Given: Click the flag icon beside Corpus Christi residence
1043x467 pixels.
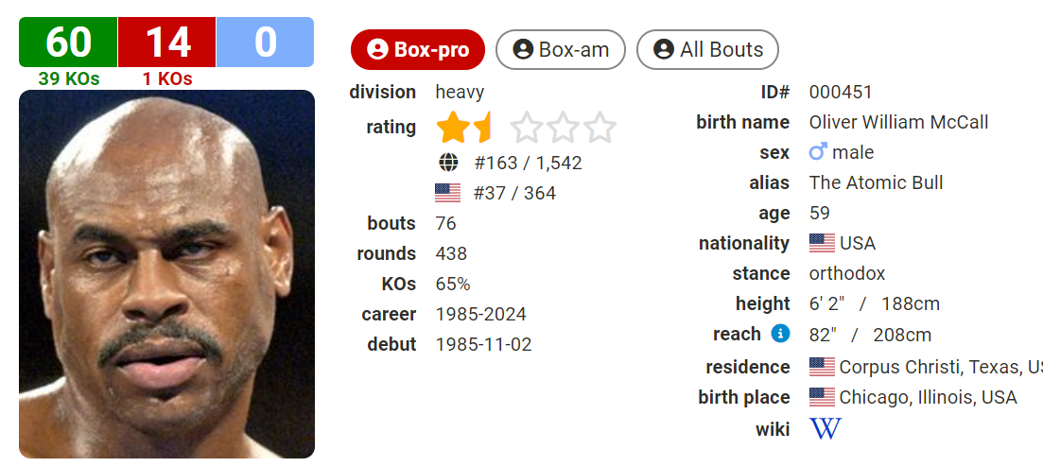Looking at the screenshot, I should (x=822, y=367).
